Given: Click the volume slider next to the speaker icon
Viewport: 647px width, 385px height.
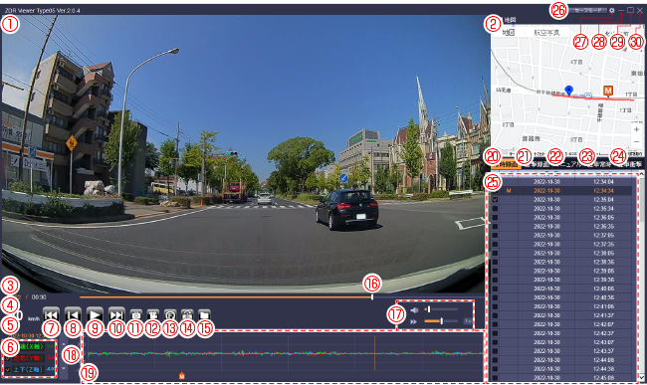Looking at the screenshot, I should coord(441,309).
